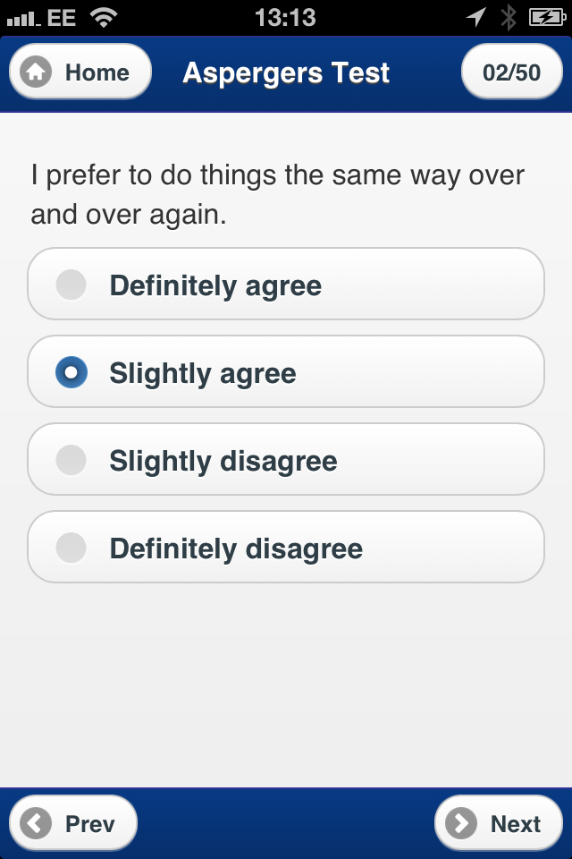Go back to the Home screen

tap(80, 72)
